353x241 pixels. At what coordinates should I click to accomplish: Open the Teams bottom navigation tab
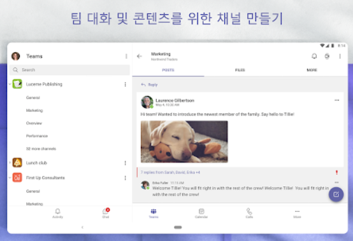coord(154,214)
